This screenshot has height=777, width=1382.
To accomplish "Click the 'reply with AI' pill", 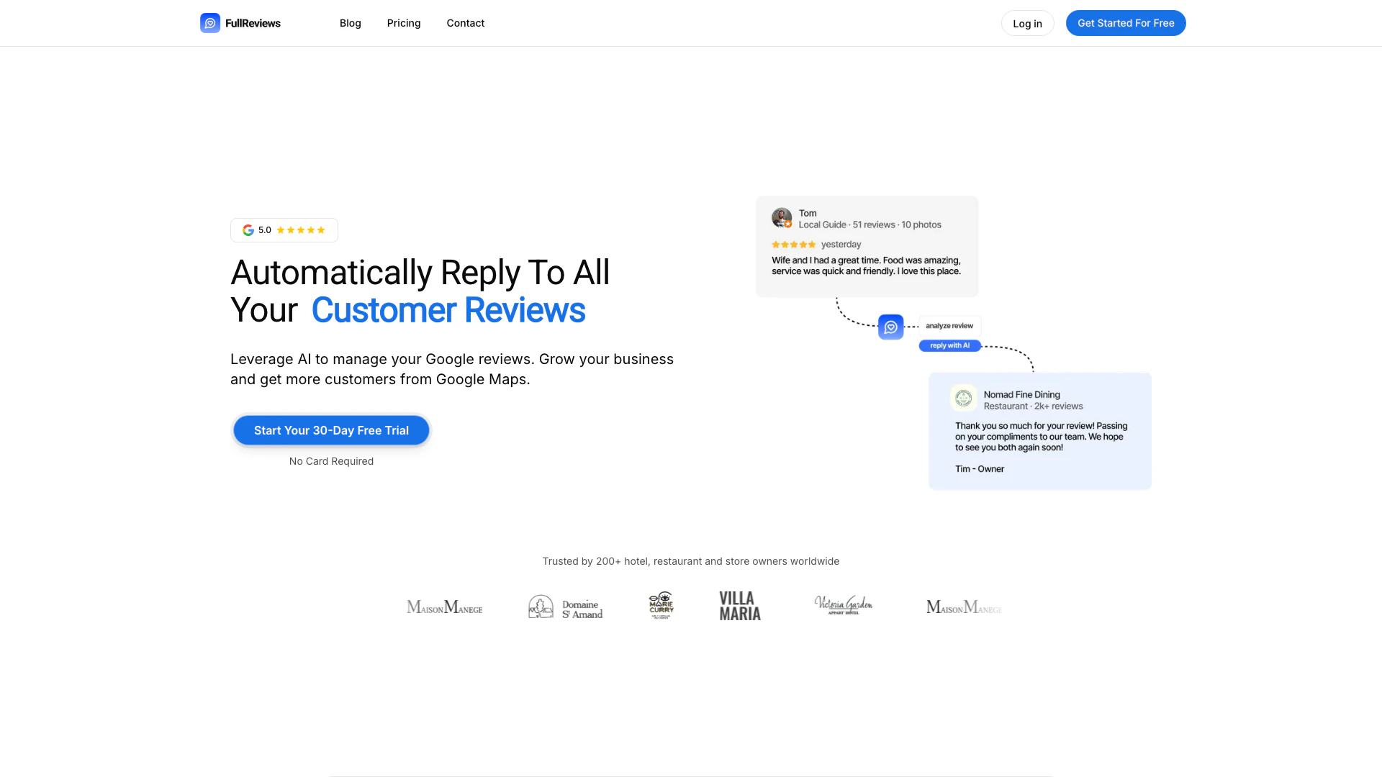I will [949, 346].
